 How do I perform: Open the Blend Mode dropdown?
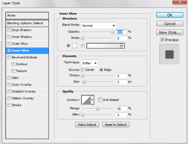99,25
